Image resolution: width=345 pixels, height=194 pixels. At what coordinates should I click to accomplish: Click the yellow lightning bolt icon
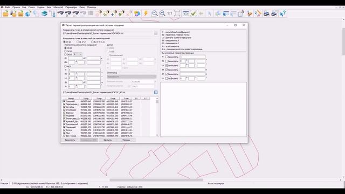(x=146, y=13)
